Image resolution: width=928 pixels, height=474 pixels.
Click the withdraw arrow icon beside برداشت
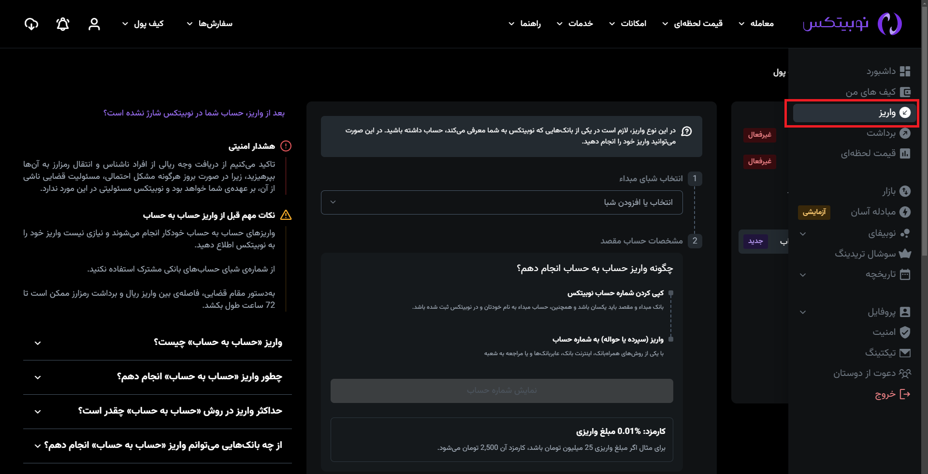click(x=905, y=133)
